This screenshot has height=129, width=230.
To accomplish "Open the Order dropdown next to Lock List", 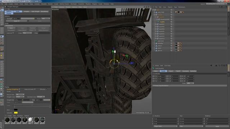I will (27, 33).
